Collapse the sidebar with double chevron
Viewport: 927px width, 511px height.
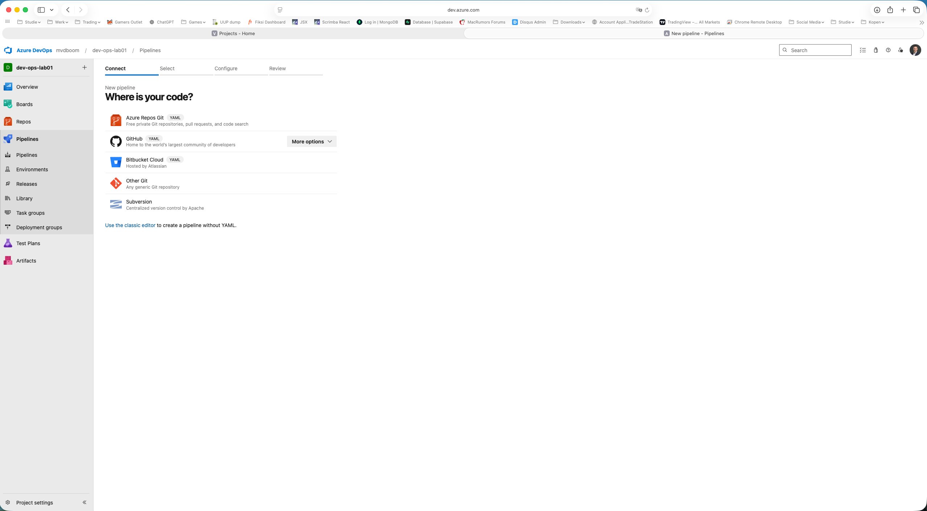[84, 502]
